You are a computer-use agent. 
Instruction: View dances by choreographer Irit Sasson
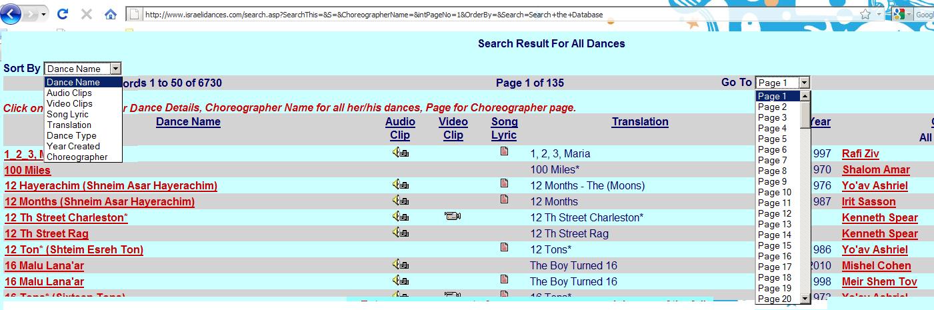point(869,202)
